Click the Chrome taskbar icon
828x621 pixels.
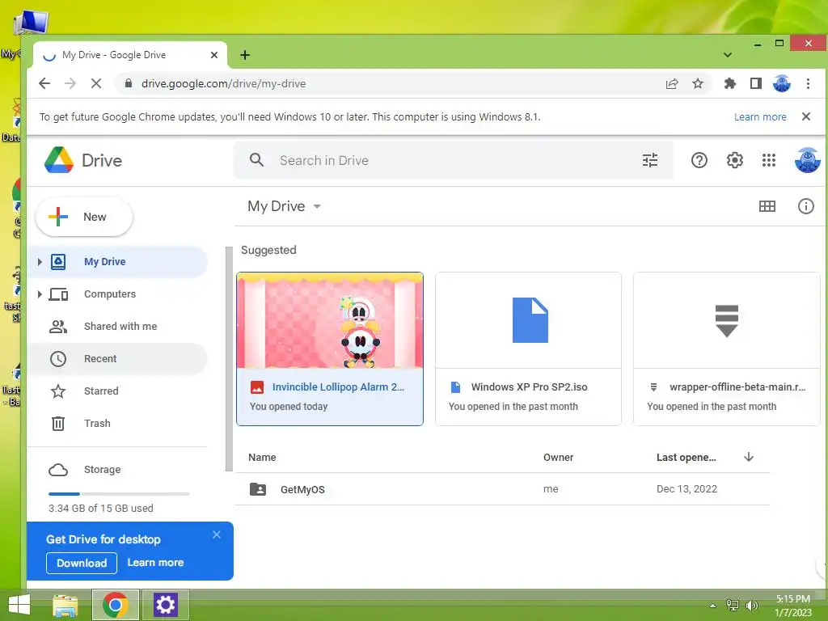click(116, 605)
